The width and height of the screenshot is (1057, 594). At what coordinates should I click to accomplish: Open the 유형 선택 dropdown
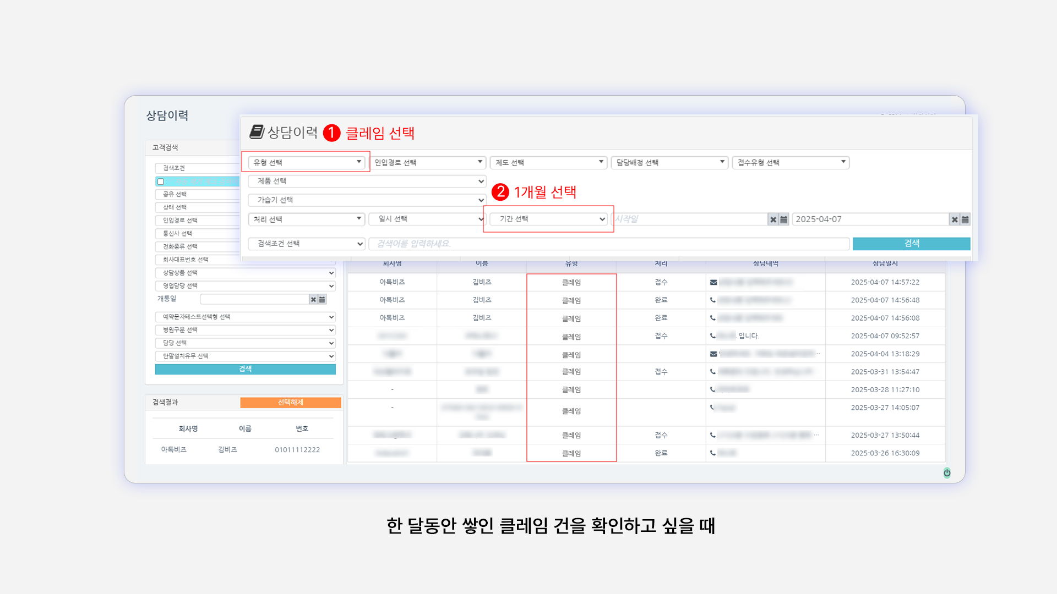click(x=307, y=163)
